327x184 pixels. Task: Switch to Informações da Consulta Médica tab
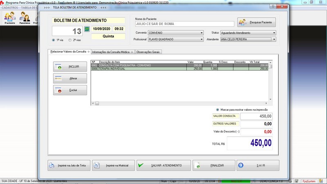coord(113,52)
